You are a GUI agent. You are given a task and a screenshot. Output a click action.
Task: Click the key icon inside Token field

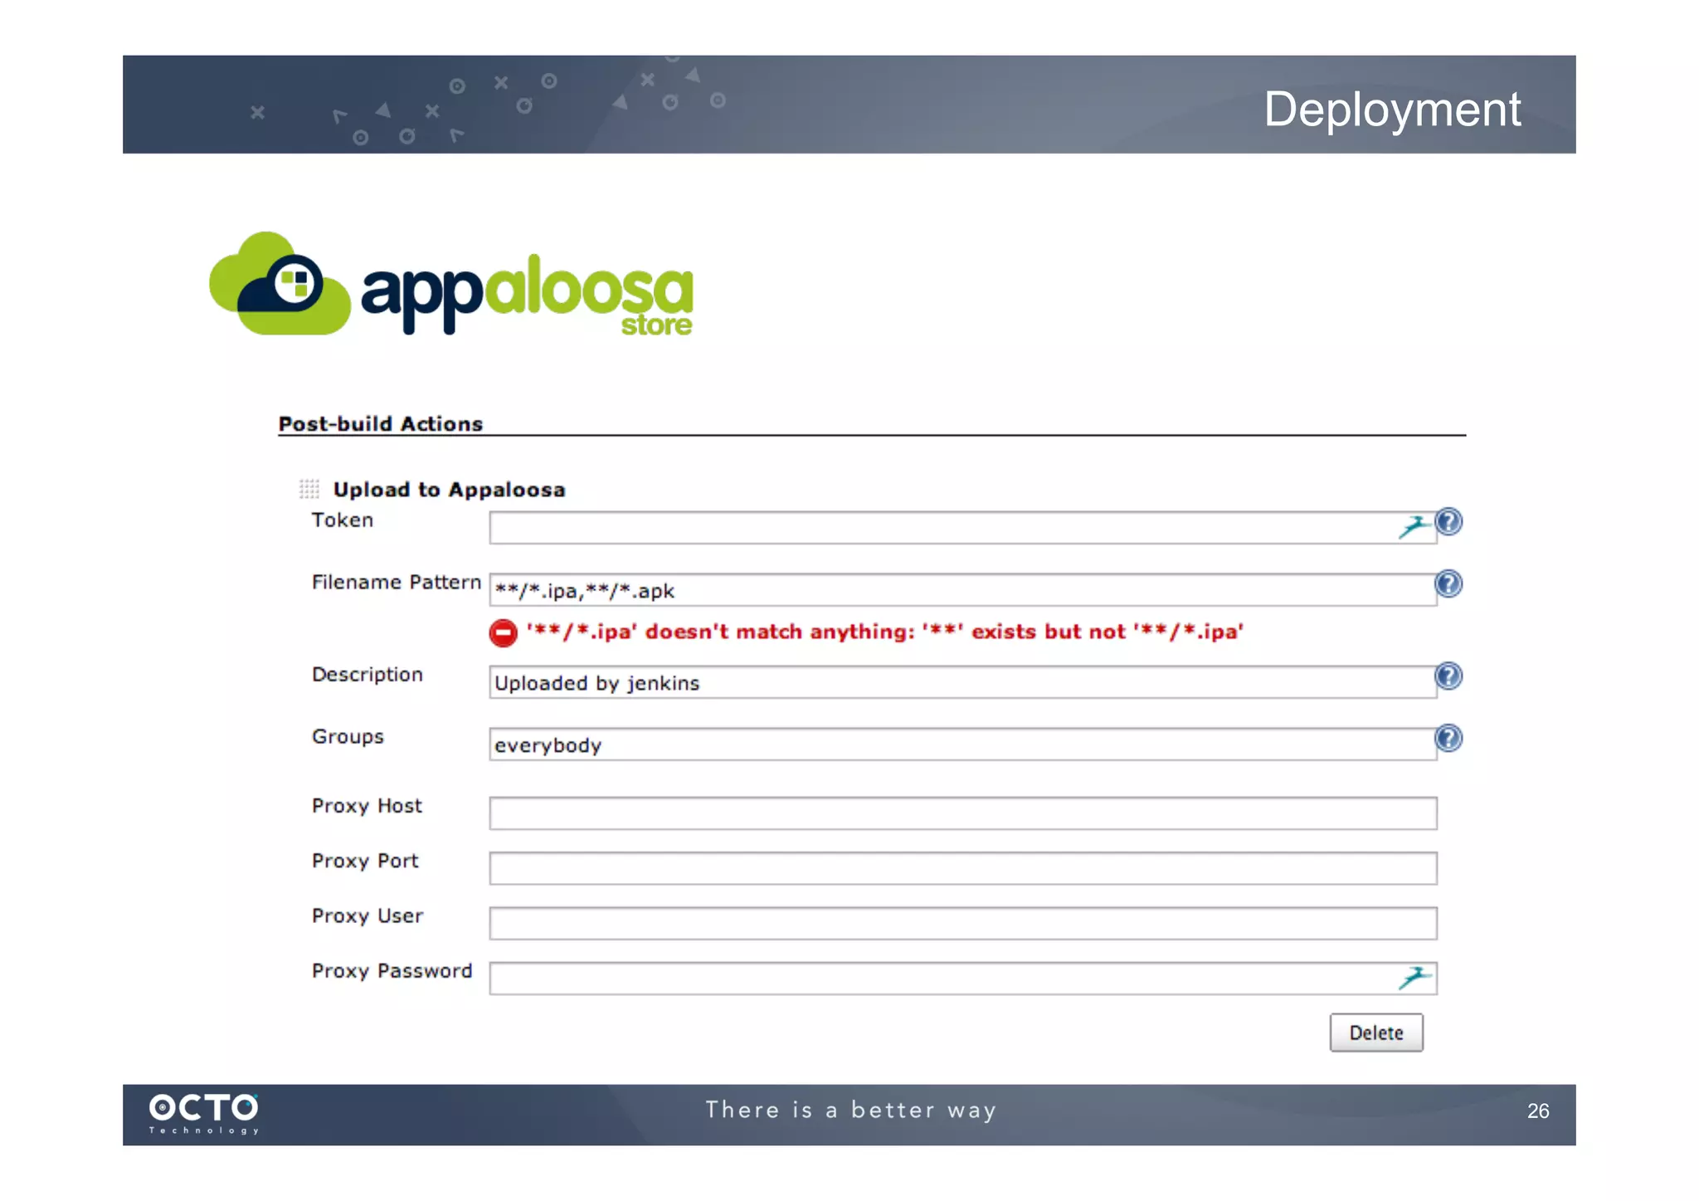[1414, 527]
